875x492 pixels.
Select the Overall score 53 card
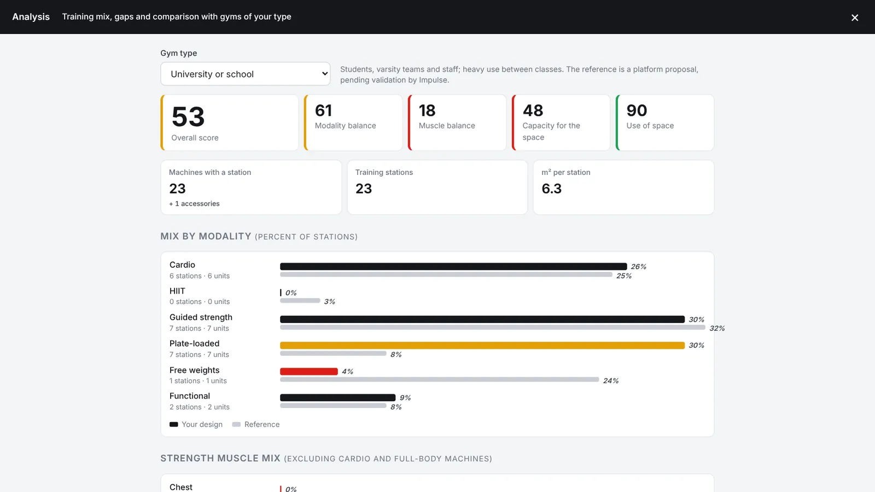230,122
